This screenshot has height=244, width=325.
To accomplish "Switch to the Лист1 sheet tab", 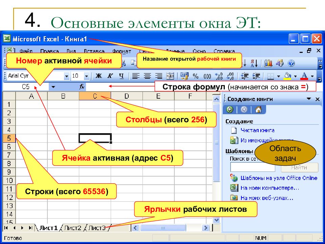I will tap(48, 228).
